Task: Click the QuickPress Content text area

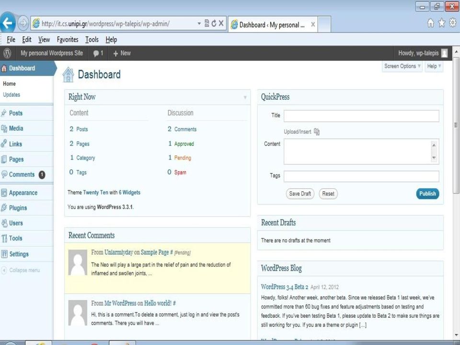Action: tap(361, 152)
